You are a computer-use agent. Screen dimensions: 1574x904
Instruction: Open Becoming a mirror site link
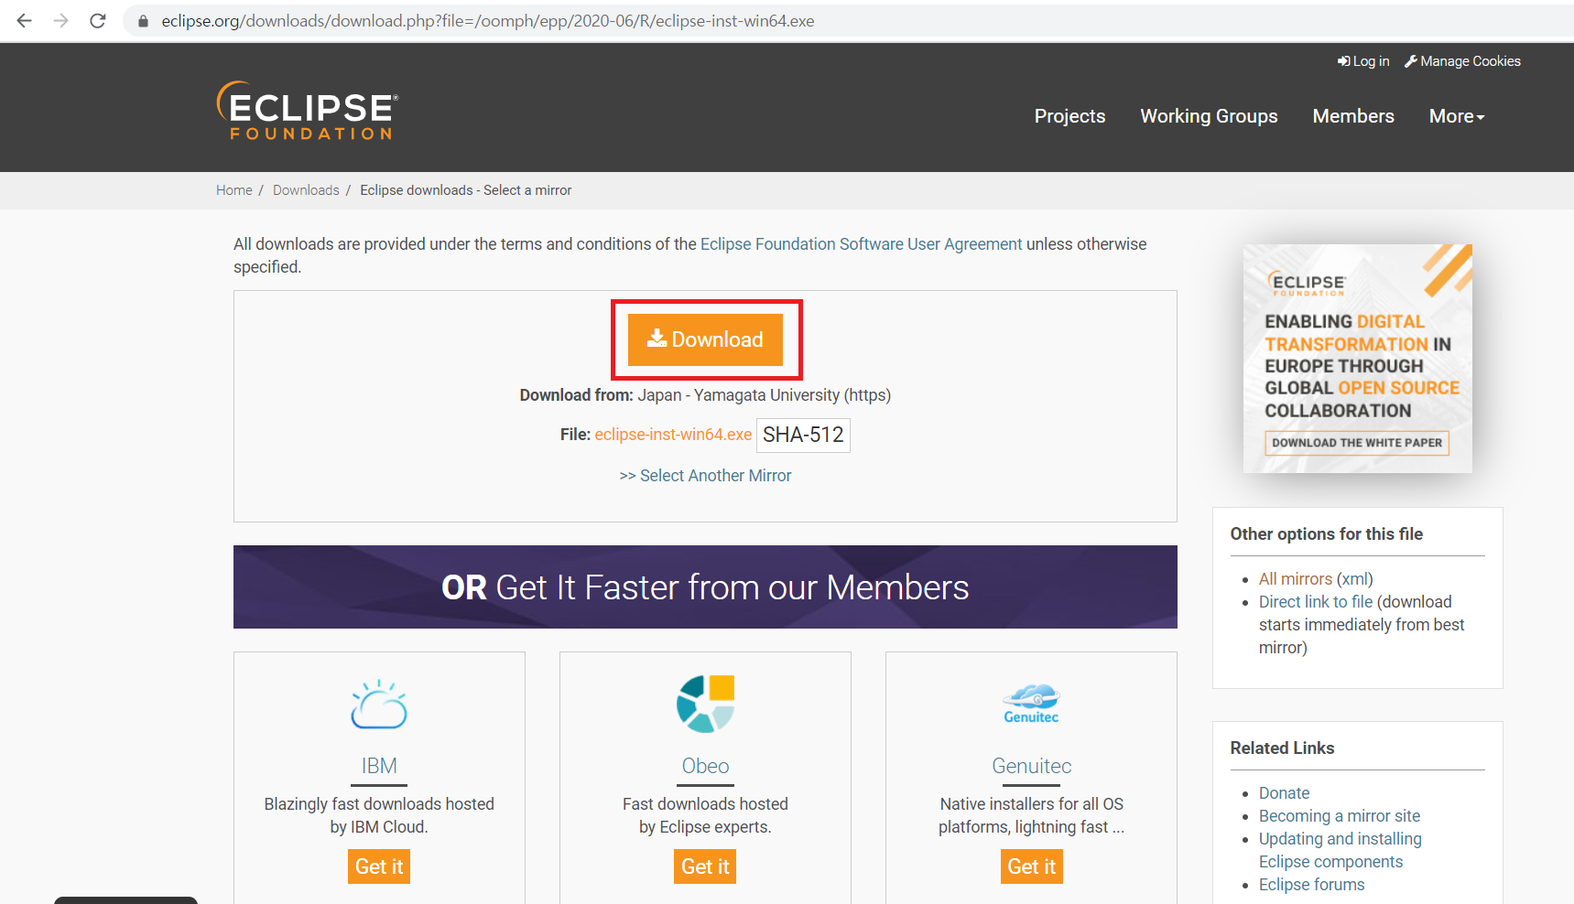[x=1340, y=816]
